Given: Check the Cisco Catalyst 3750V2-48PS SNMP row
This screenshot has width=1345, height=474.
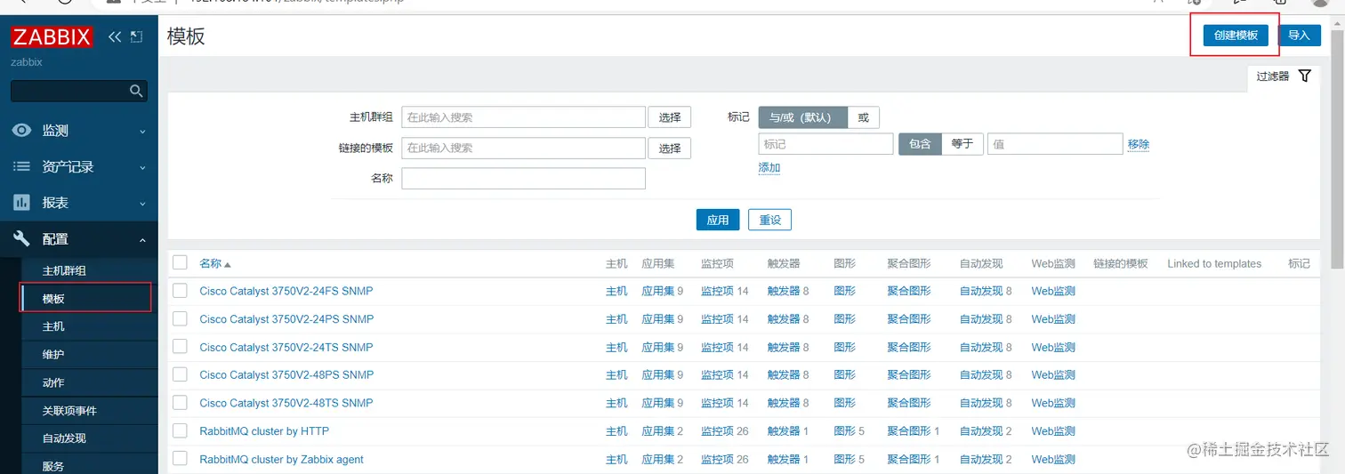Looking at the screenshot, I should click(x=181, y=374).
